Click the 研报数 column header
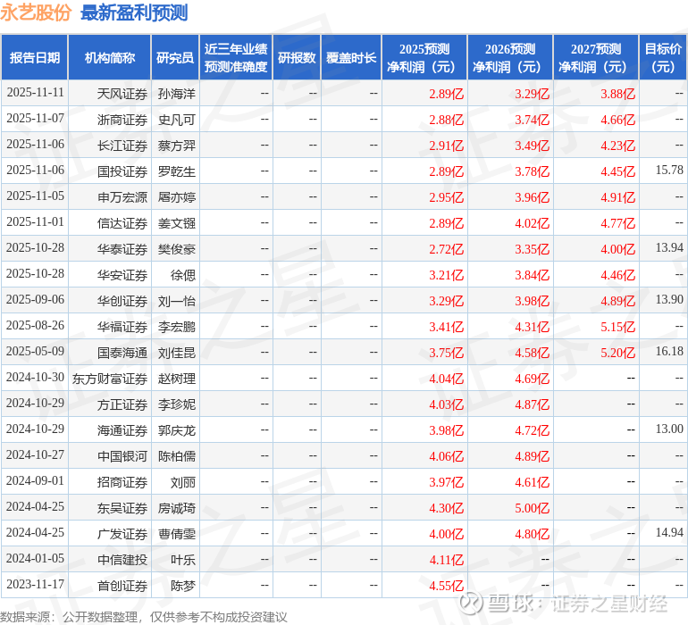Image resolution: width=688 pixels, height=625 pixels. 297,57
